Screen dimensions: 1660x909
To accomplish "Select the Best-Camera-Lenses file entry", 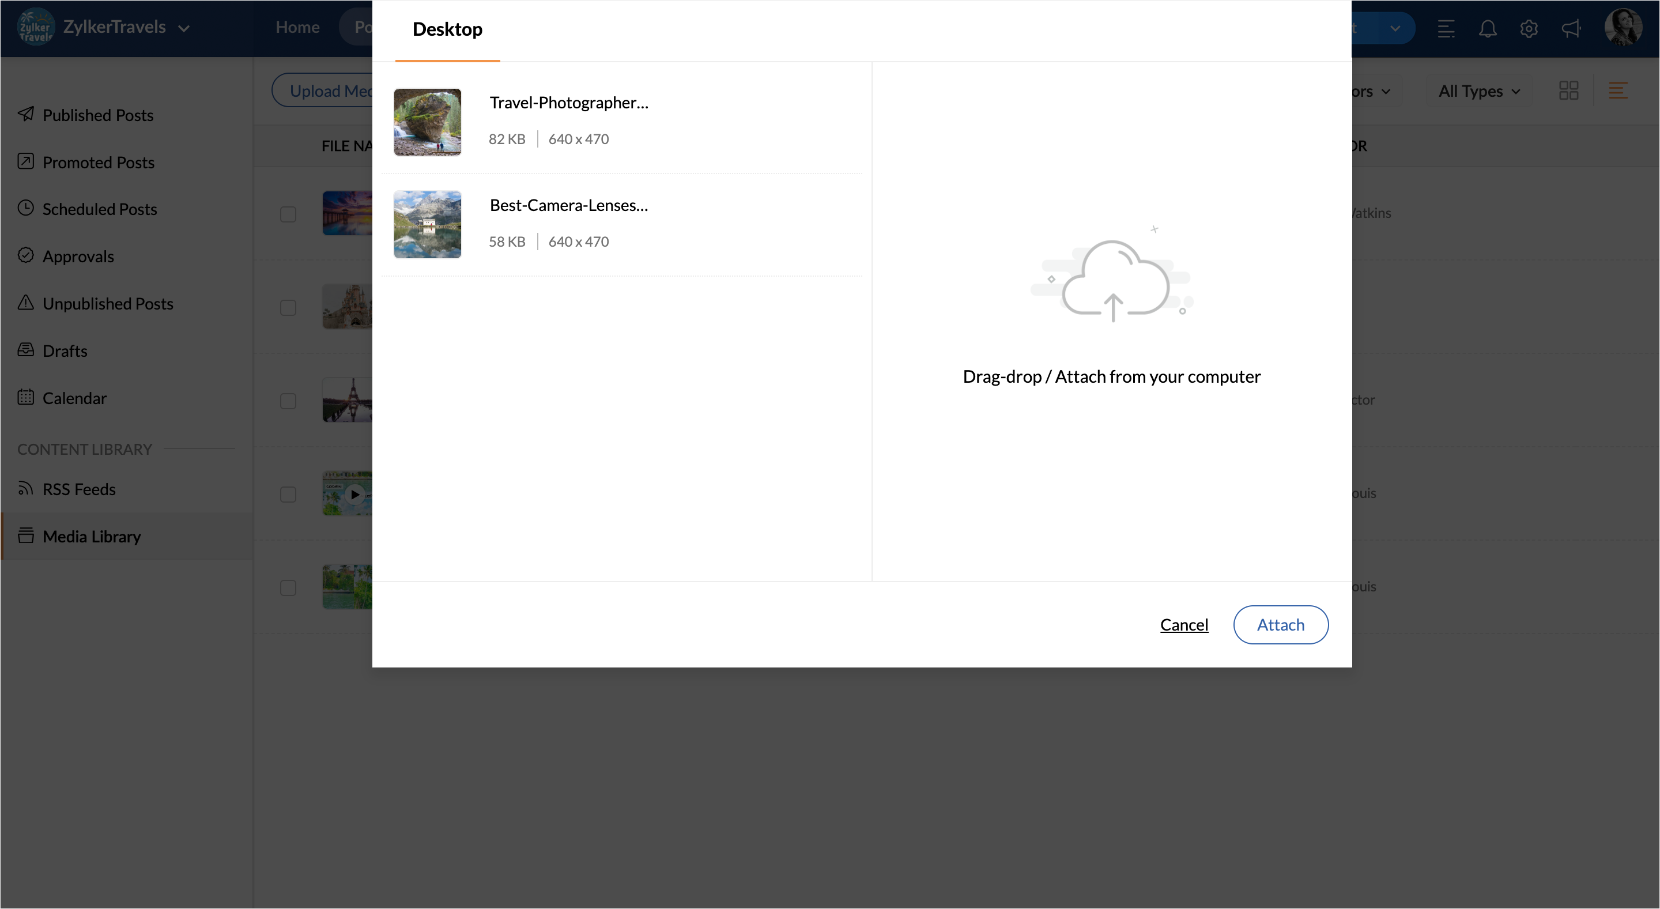I will [x=568, y=206].
